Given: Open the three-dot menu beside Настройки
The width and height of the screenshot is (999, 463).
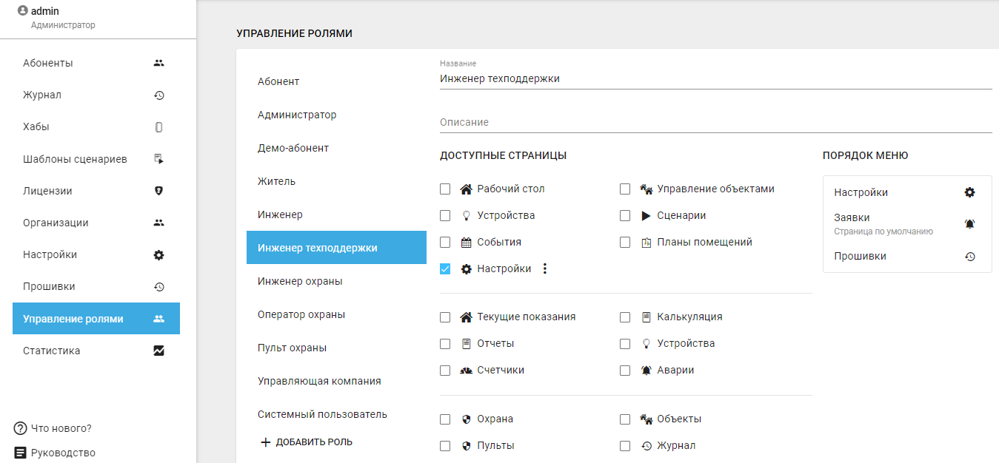Looking at the screenshot, I should pos(545,268).
